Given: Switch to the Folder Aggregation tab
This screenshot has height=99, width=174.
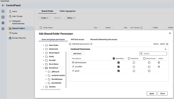Looking at the screenshot, I should [68, 11].
